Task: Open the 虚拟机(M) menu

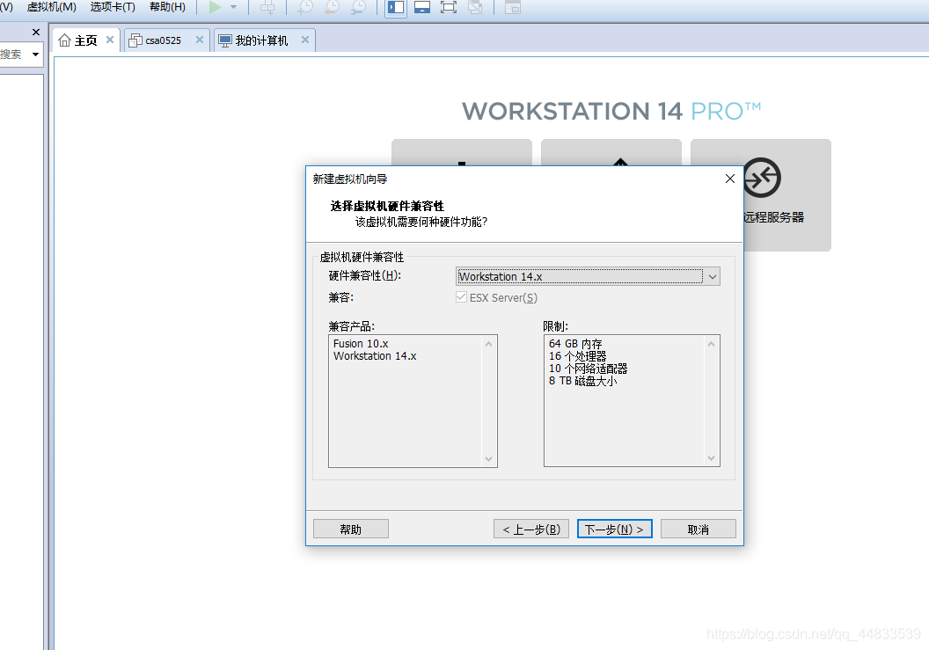Action: [52, 7]
